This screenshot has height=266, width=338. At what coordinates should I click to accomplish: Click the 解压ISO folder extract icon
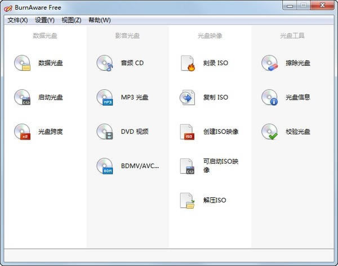pyautogui.click(x=188, y=201)
